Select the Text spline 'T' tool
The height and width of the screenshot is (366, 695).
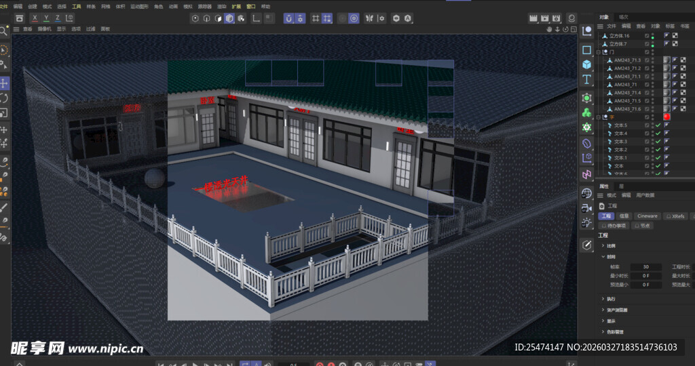click(587, 79)
